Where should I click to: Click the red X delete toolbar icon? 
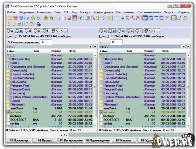click(x=138, y=18)
